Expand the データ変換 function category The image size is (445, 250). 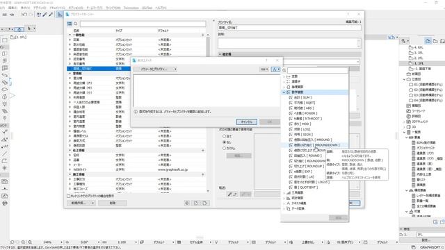[x=284, y=208]
